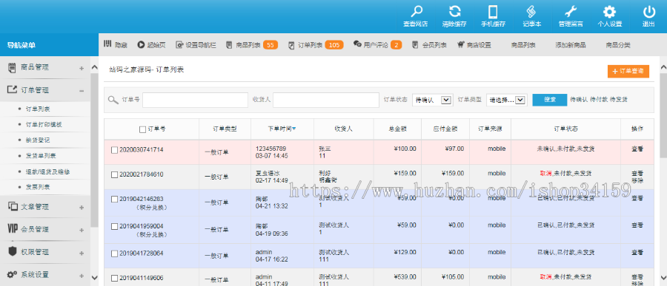Check order 2019041149606 checkbox

click(114, 278)
